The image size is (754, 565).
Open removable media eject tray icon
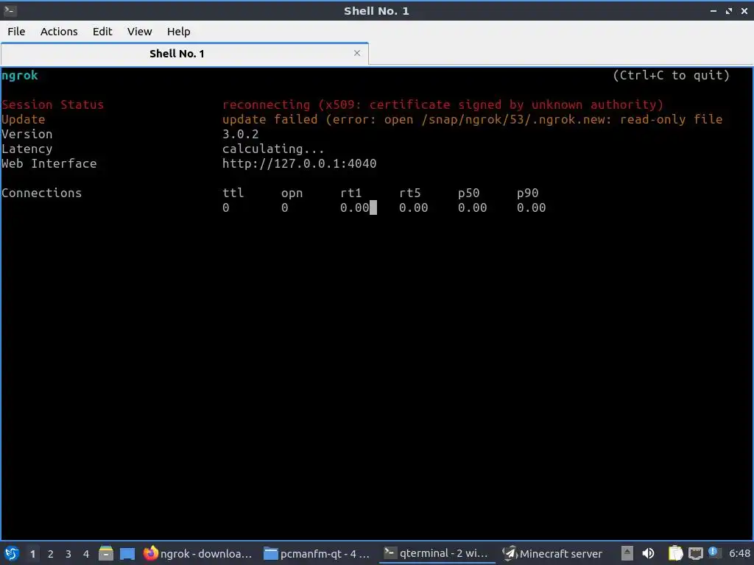(627, 553)
